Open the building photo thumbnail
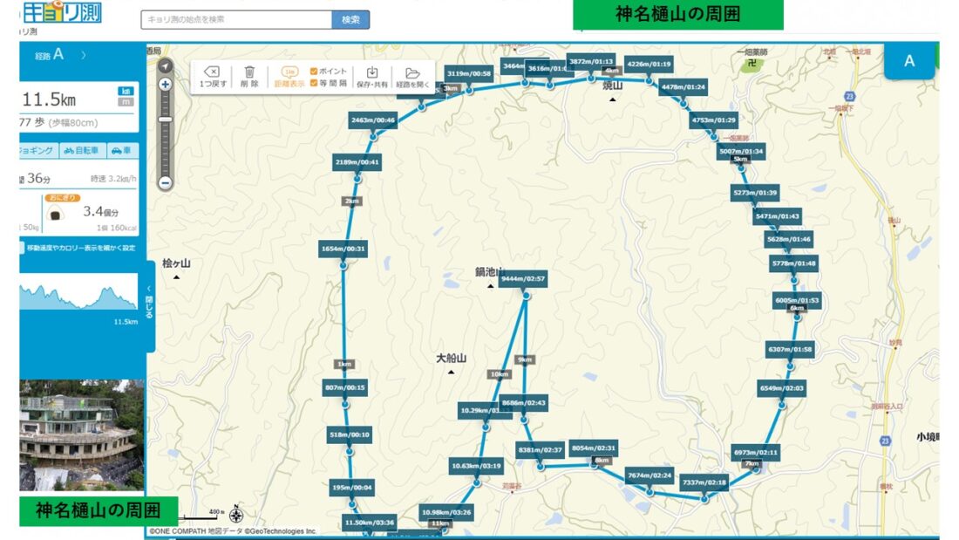 82,434
